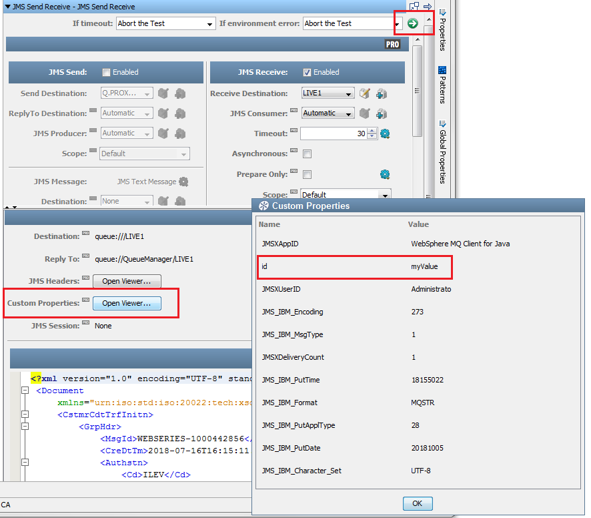The width and height of the screenshot is (591, 518).
Task: Open the Receive Destination LIVE1 dropdown
Action: 328,93
